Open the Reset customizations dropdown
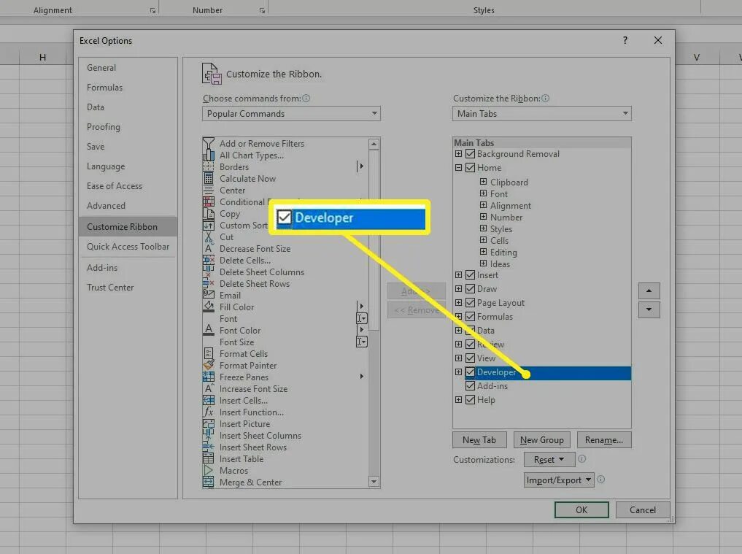 pos(549,460)
